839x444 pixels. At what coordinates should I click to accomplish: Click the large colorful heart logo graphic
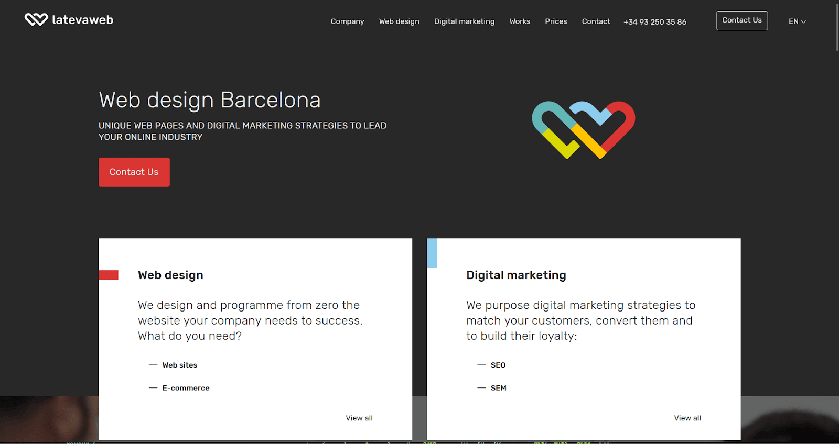pyautogui.click(x=583, y=130)
